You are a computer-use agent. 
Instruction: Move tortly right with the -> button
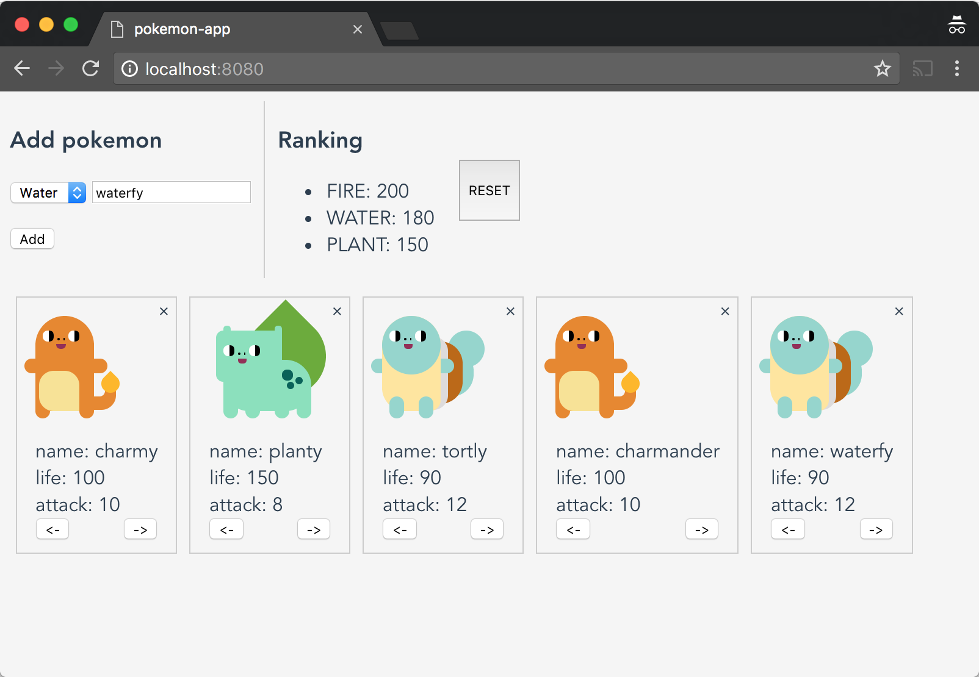coord(487,529)
